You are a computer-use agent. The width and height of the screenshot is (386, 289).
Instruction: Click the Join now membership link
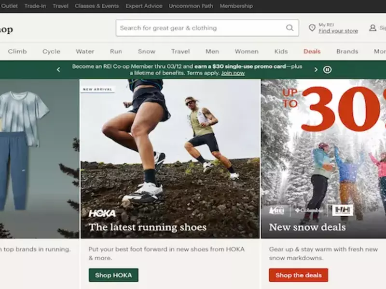point(233,73)
